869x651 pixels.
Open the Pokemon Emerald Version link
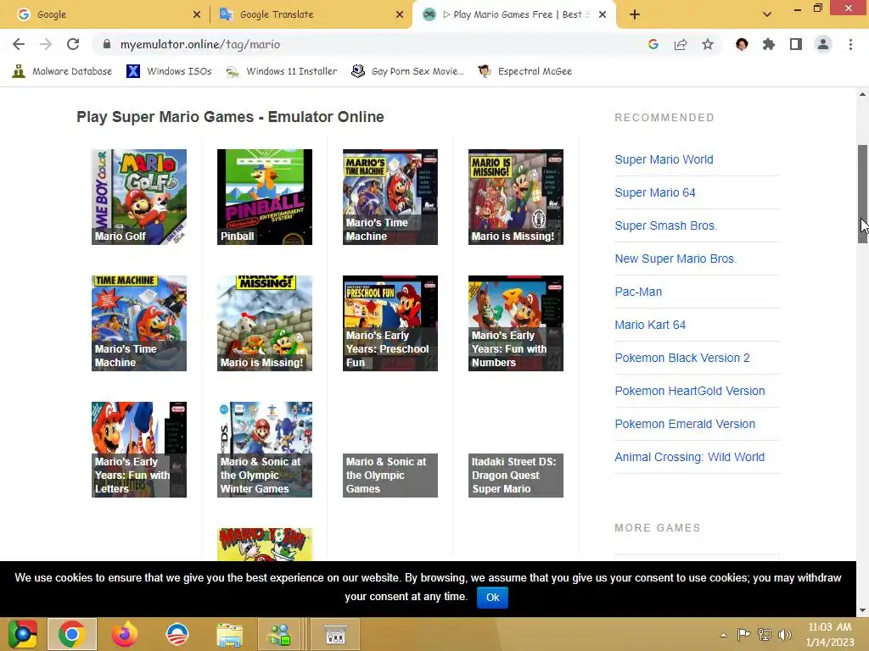(x=685, y=424)
